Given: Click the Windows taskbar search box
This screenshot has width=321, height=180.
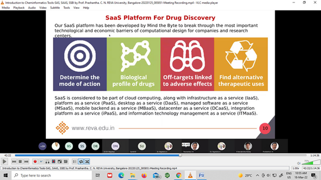Looking at the screenshot, I should (x=52, y=176).
